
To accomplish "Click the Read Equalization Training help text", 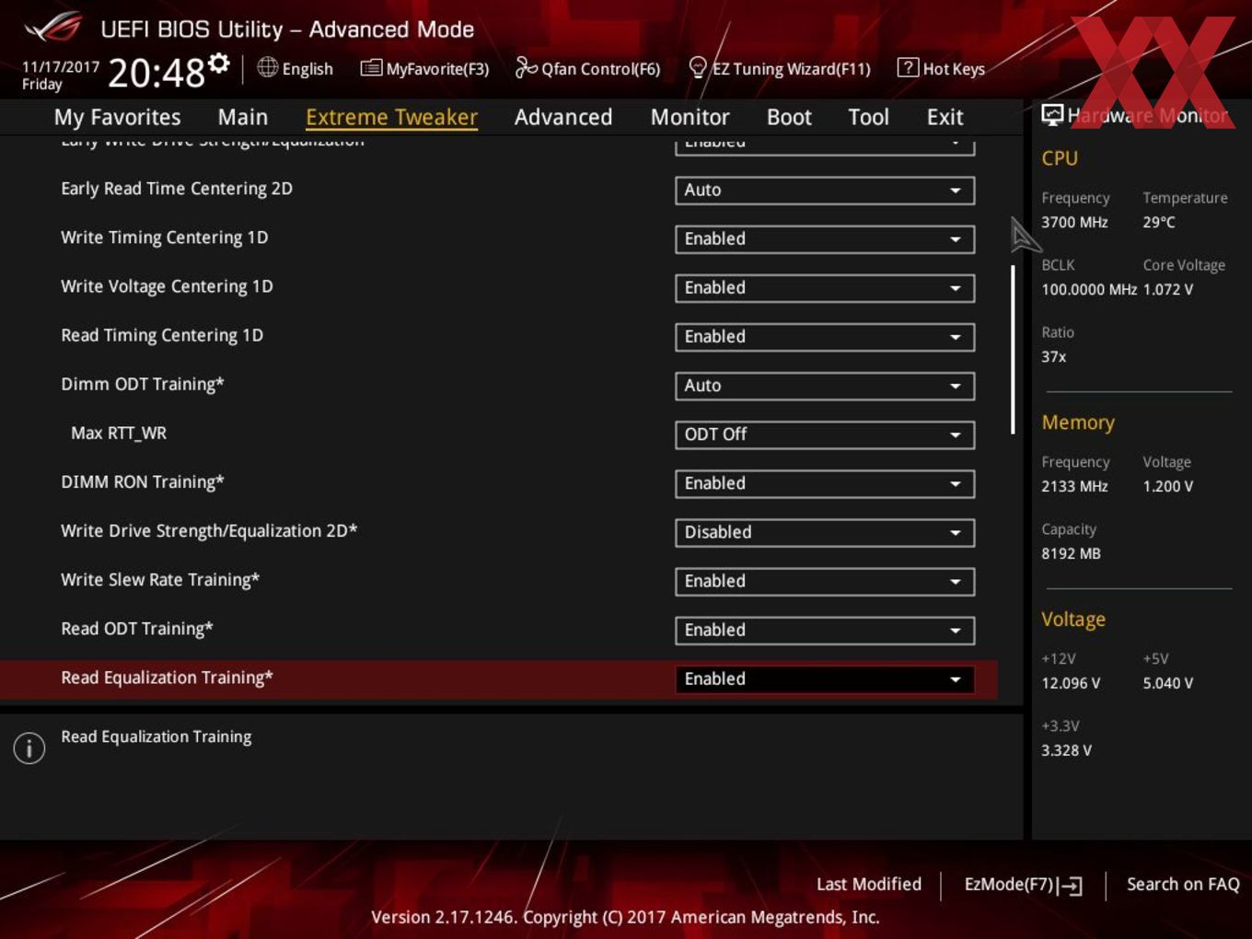I will (x=156, y=736).
